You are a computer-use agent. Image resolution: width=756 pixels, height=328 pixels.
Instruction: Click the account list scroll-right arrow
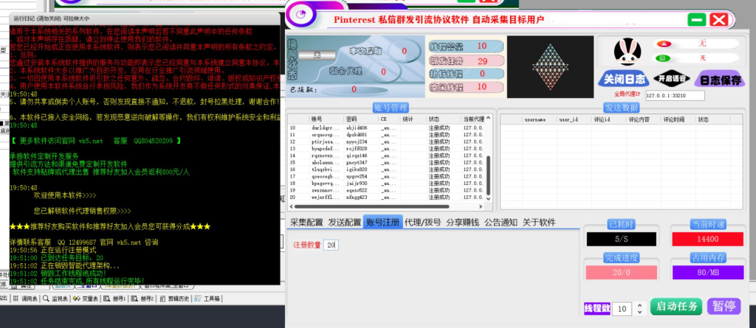pos(481,206)
